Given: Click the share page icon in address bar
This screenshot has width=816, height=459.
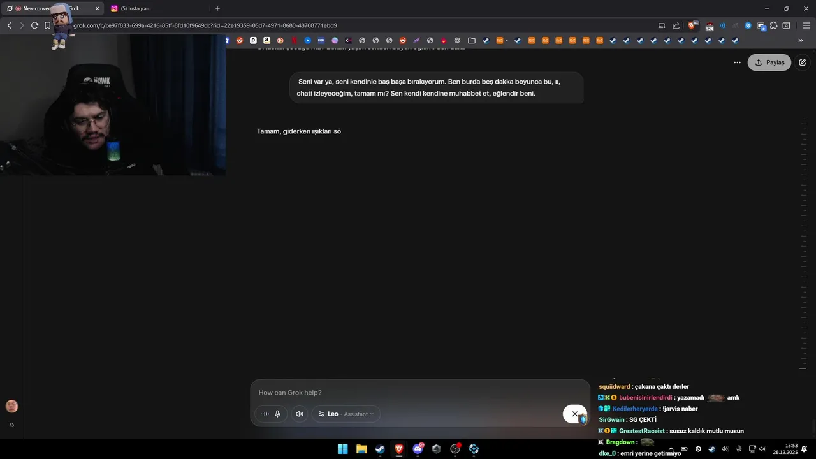Looking at the screenshot, I should [676, 25].
